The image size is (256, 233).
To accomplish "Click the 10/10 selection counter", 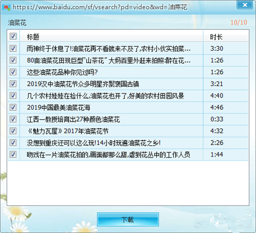I will point(239,23).
